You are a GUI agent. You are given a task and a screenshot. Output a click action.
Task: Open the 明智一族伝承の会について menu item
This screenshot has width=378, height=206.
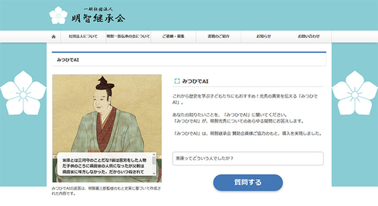(128, 37)
